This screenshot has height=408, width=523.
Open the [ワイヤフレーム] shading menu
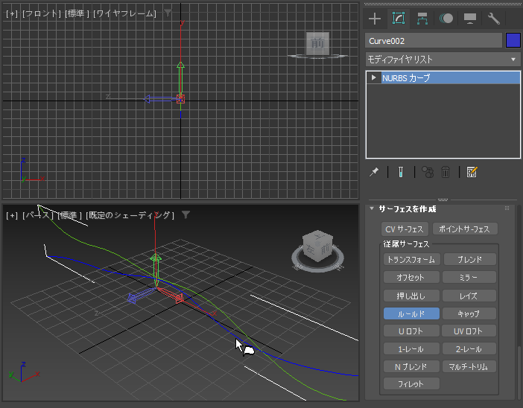click(x=124, y=13)
